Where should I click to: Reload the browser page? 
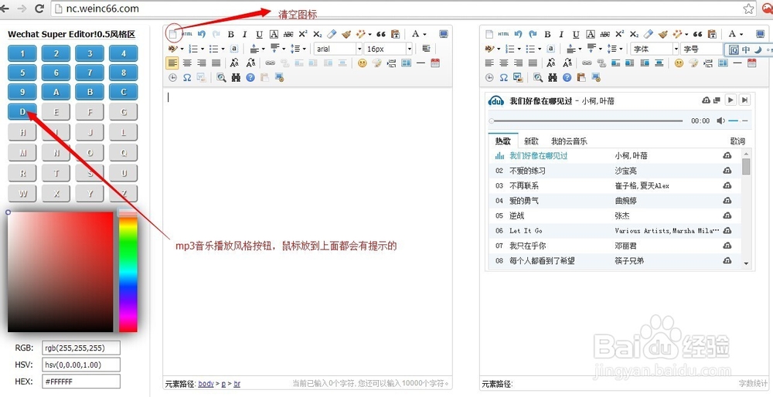coord(39,8)
